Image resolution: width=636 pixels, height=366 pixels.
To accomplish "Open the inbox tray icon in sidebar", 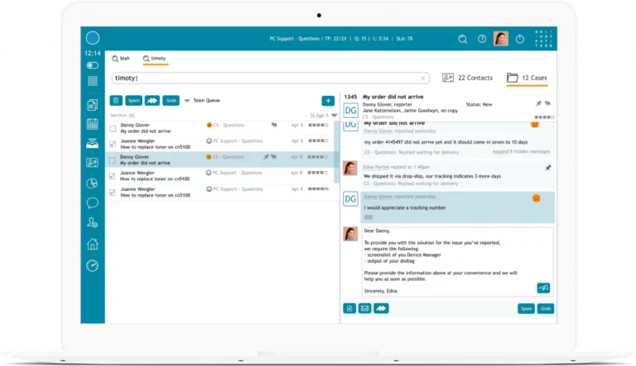I will point(93,143).
